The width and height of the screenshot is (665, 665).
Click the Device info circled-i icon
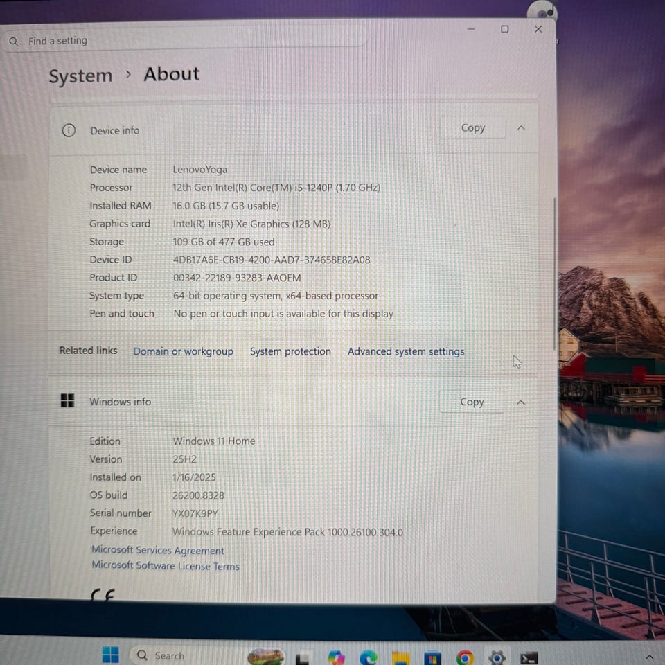pyautogui.click(x=69, y=130)
